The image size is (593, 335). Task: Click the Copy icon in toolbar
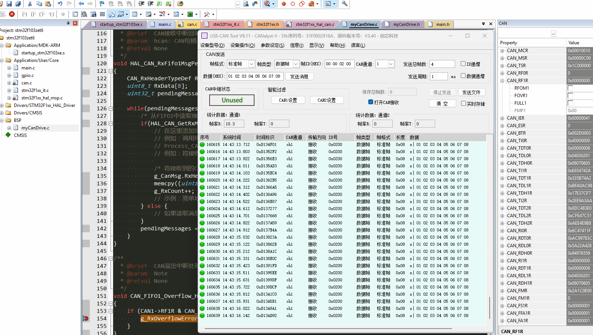point(39,4)
